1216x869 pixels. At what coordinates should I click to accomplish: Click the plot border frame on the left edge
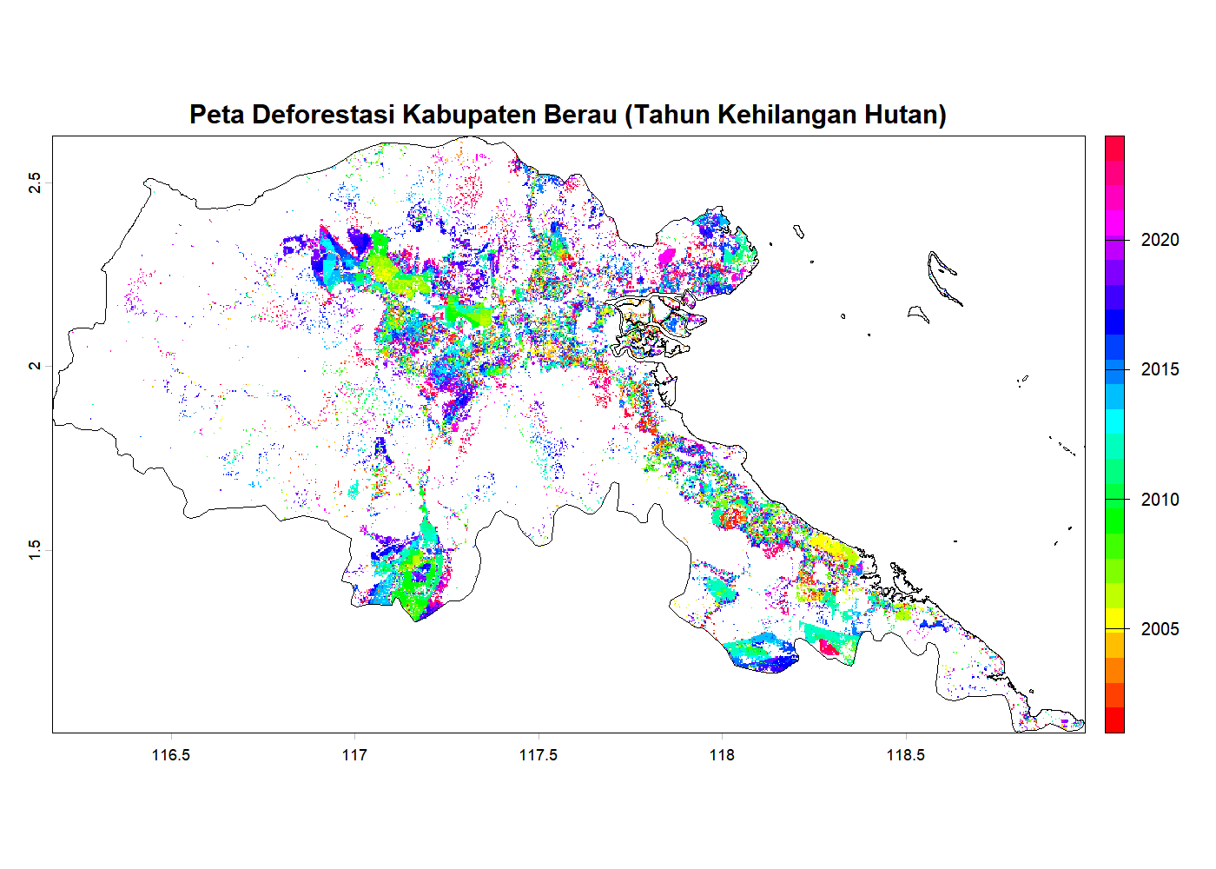coord(52,434)
